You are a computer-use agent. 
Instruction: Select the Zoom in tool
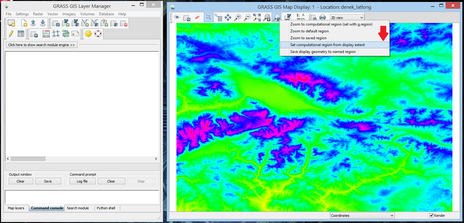(238, 17)
